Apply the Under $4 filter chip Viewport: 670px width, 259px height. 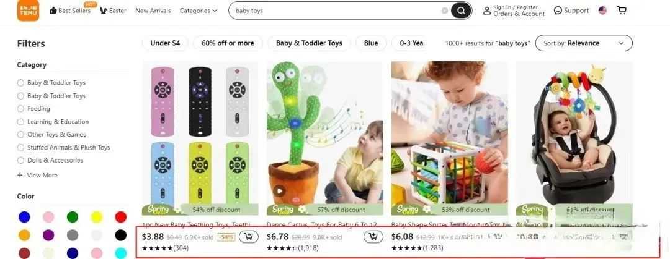pos(165,43)
